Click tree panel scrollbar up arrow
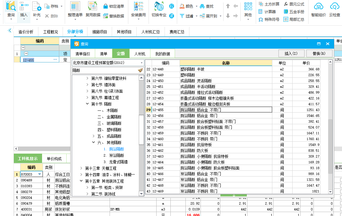Image resolution: width=342 pixels, height=216 pixels. (141, 78)
